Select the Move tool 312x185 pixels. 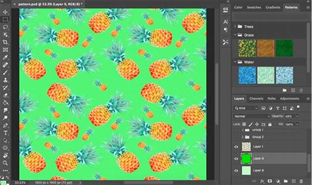click(5, 12)
